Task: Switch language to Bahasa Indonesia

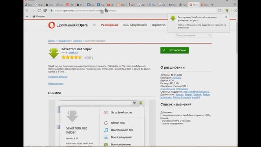Action: (x=182, y=97)
